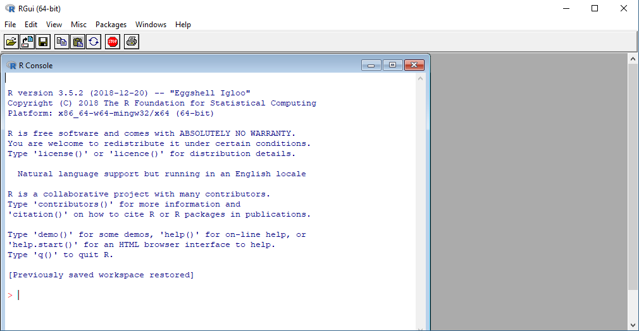The height and width of the screenshot is (331, 639).
Task: Click the "'help.start()'" line
Action: (142, 244)
